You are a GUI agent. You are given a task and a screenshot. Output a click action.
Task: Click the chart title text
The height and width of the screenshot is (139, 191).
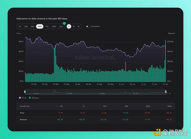(x=42, y=18)
